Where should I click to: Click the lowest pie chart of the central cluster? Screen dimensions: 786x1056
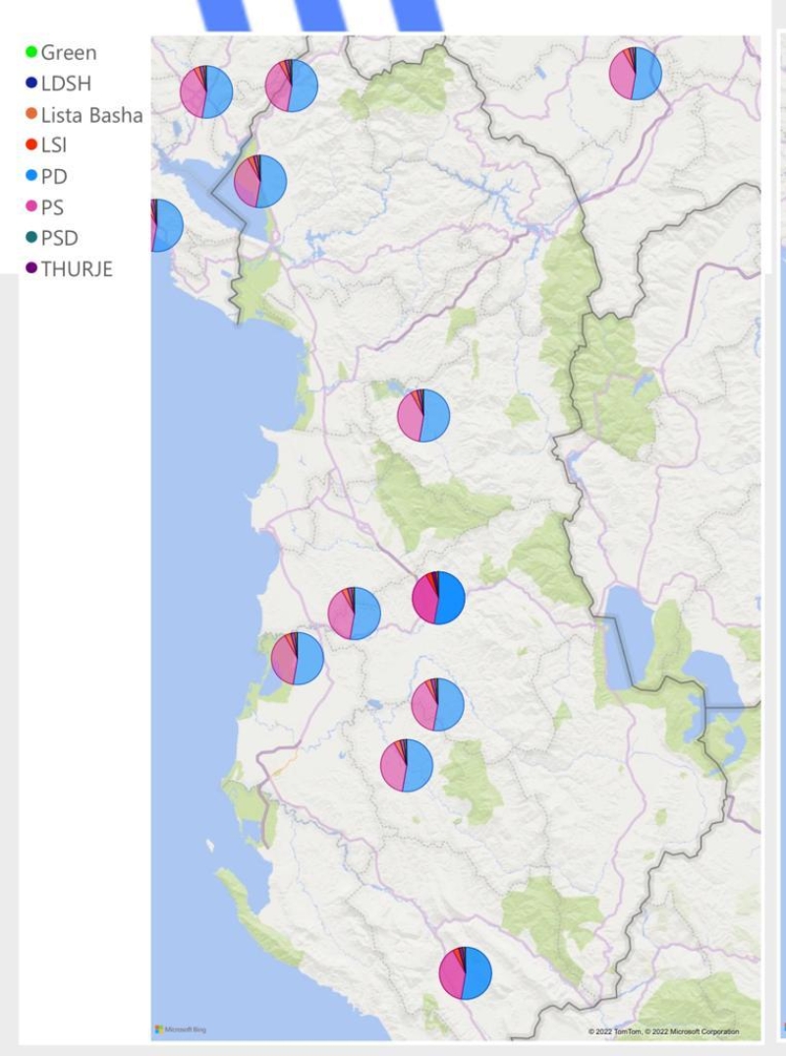click(x=407, y=765)
